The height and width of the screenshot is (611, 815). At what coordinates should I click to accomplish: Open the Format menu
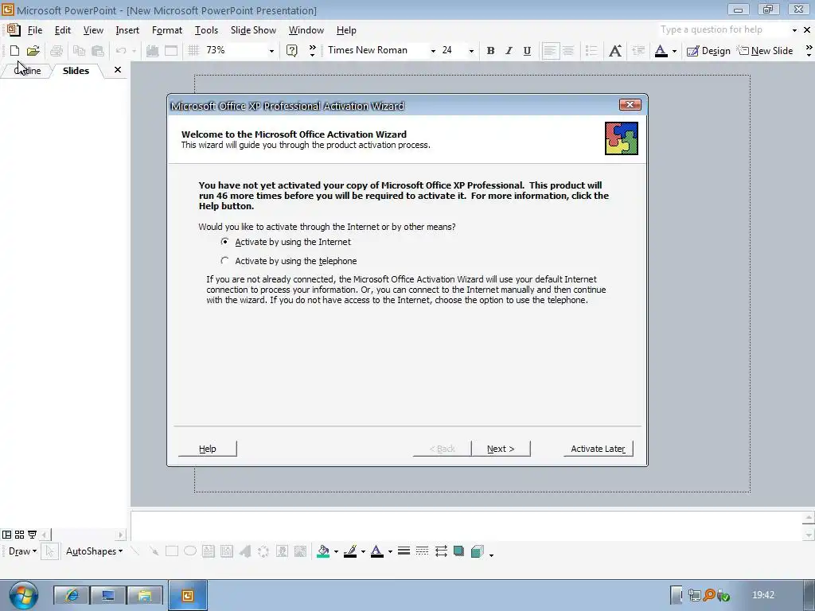tap(167, 30)
